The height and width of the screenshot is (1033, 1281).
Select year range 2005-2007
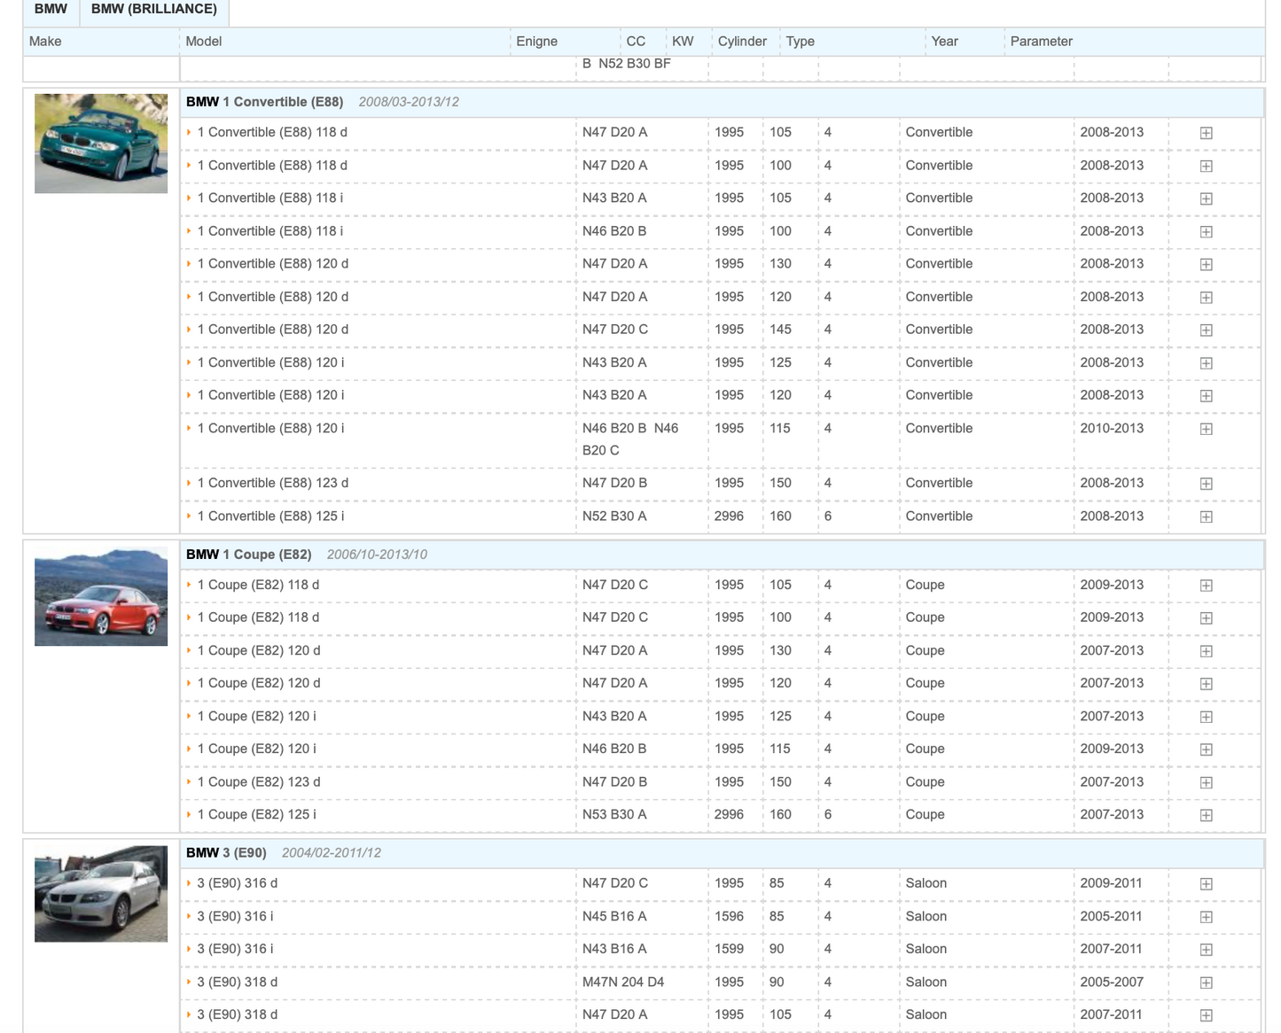tap(1112, 983)
